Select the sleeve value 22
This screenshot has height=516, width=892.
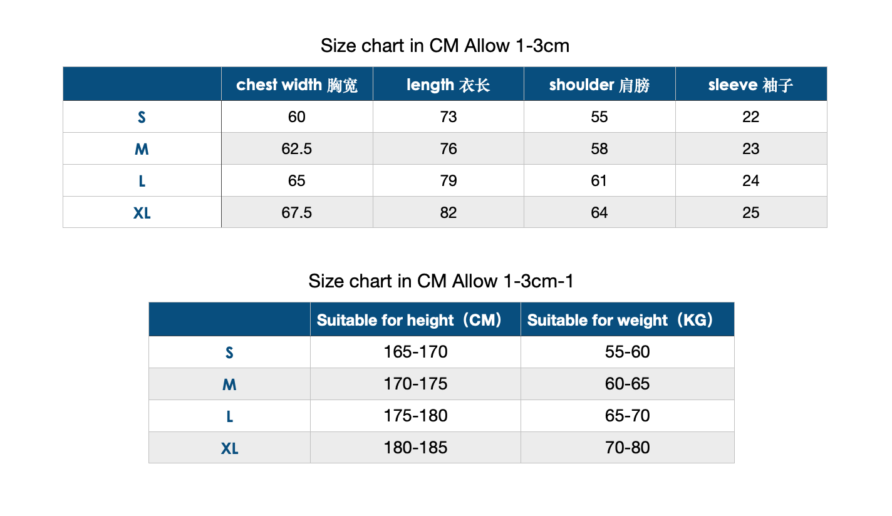[751, 117]
